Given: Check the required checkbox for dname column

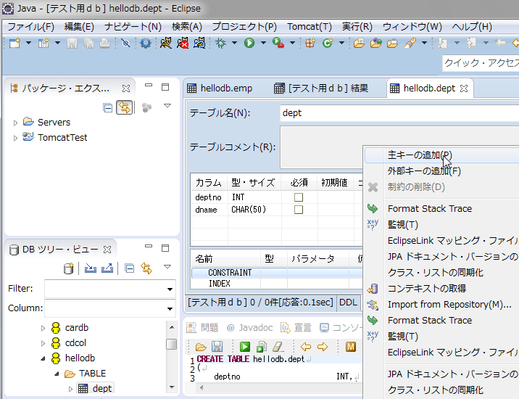Looking at the screenshot, I should pyautogui.click(x=298, y=210).
